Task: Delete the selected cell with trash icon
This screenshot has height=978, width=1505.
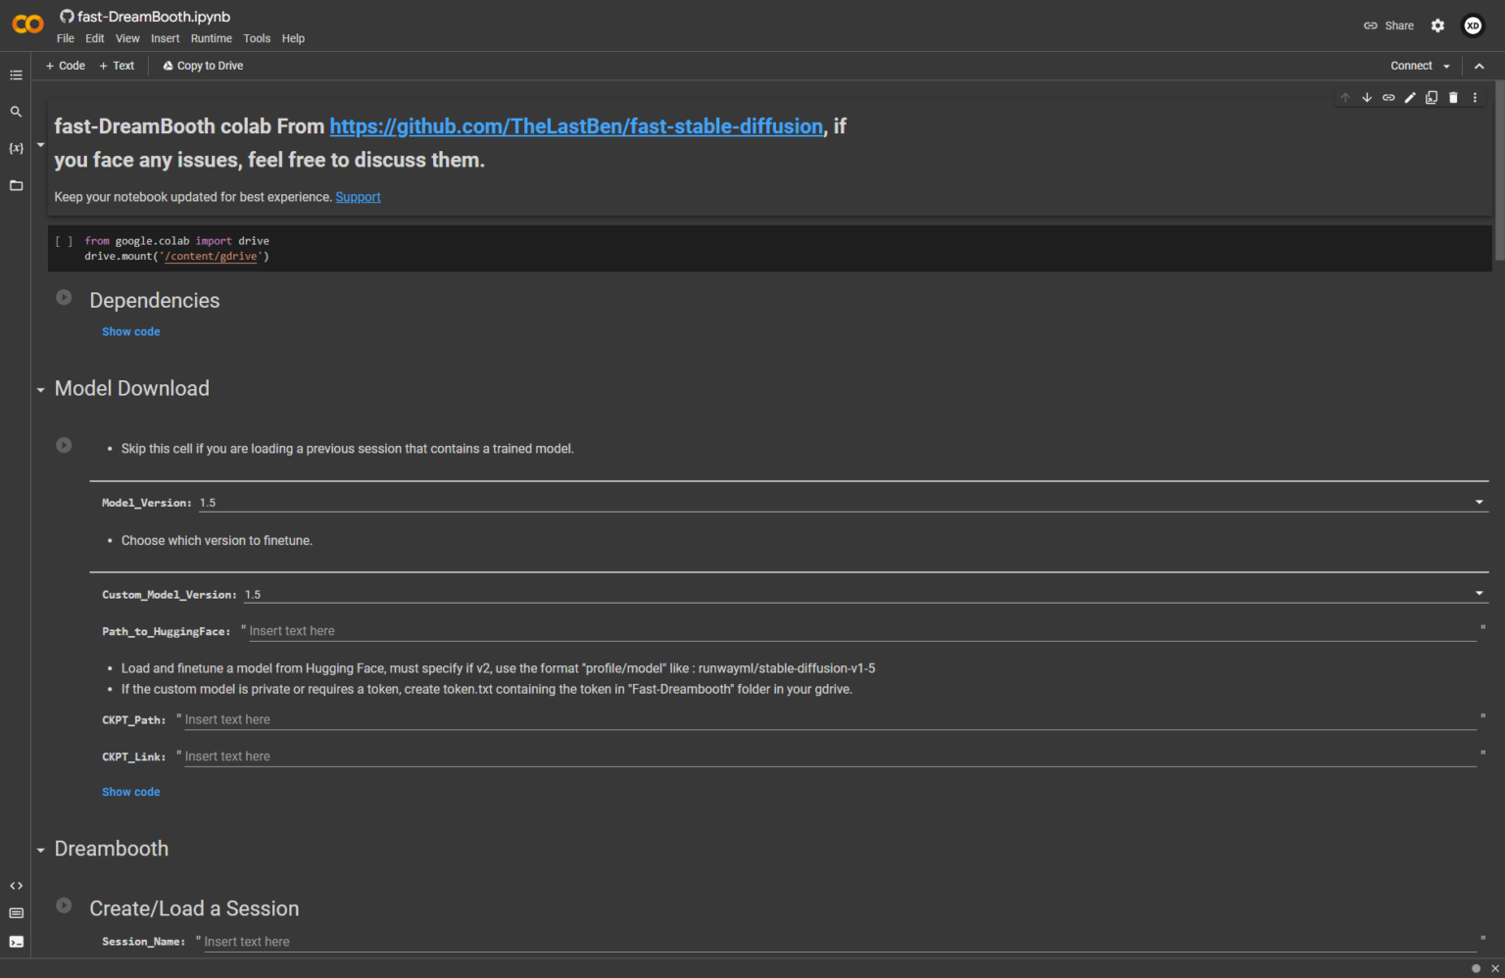Action: tap(1453, 98)
